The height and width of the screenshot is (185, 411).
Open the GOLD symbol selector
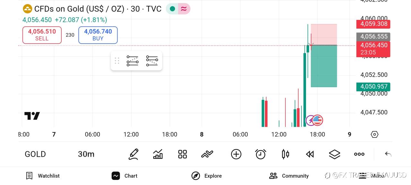(x=35, y=154)
